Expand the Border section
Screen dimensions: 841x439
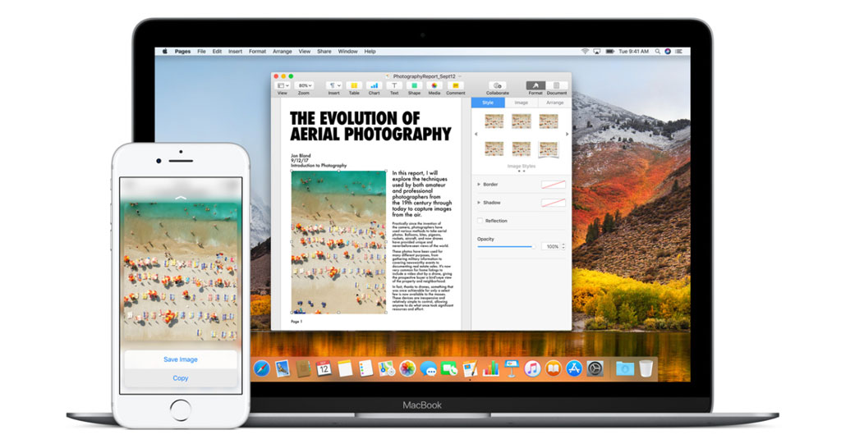(479, 185)
